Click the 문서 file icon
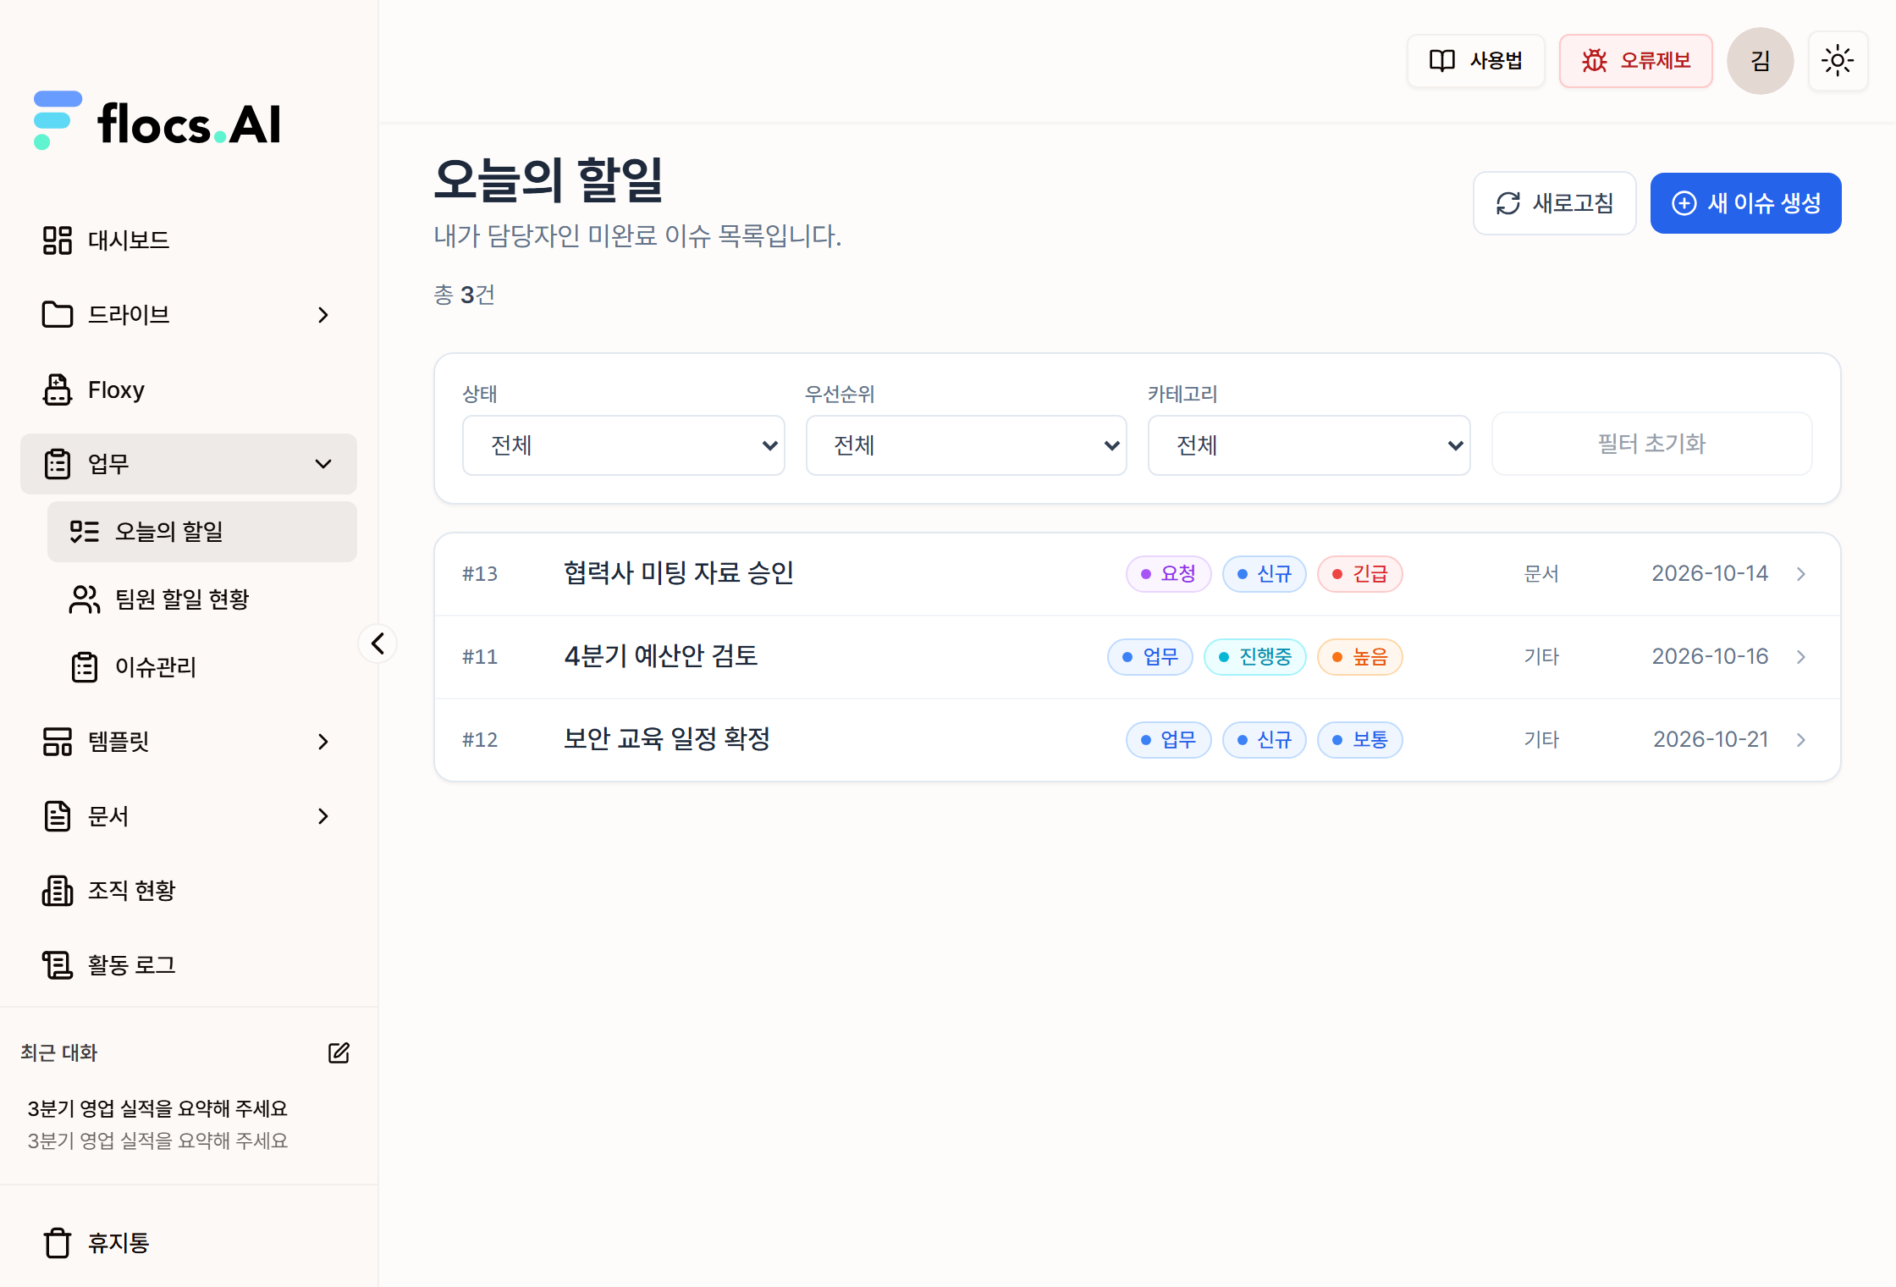This screenshot has height=1287, width=1896. pos(58,816)
